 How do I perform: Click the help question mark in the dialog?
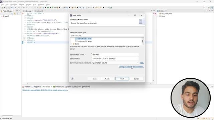click(x=72, y=79)
